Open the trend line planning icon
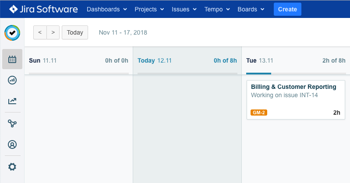 coord(12,102)
